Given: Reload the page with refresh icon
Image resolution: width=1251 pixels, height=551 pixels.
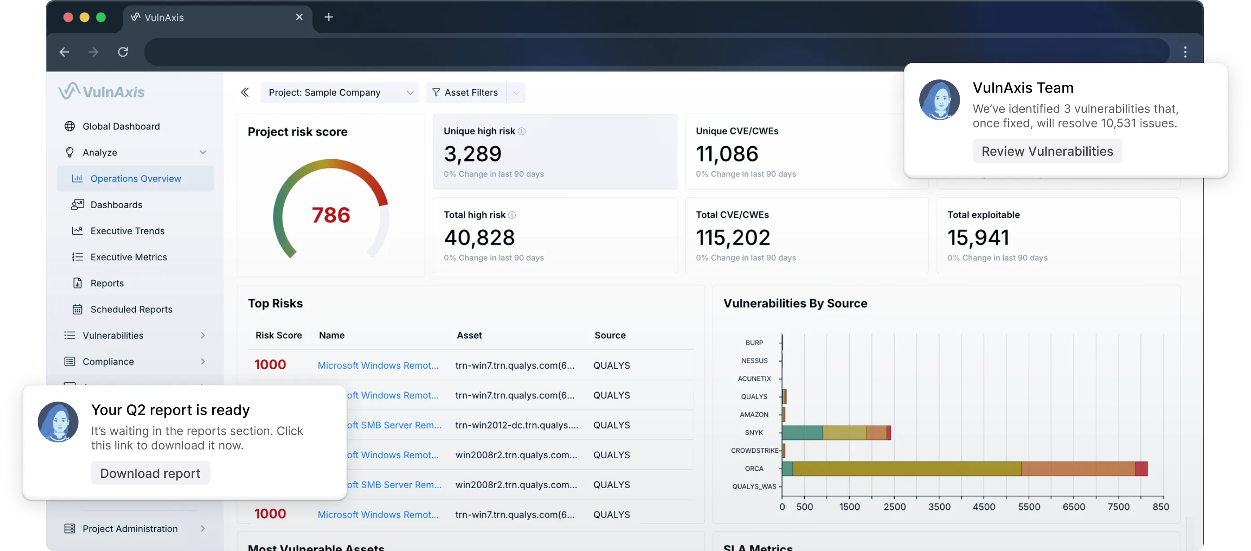Looking at the screenshot, I should point(123,52).
